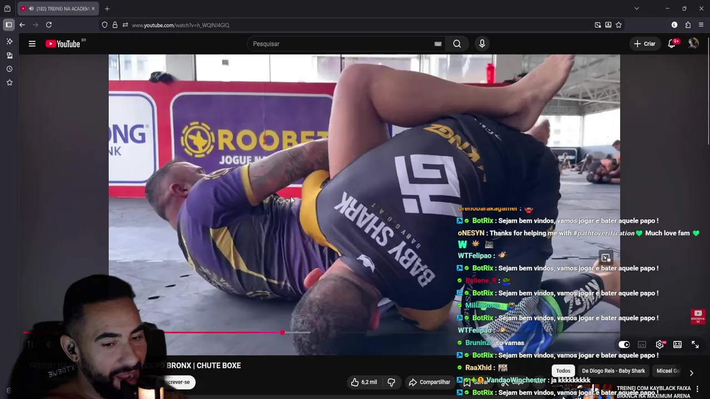Open the on-screen keyboard in search box
Screen dimensions: 710x399
pos(438,44)
